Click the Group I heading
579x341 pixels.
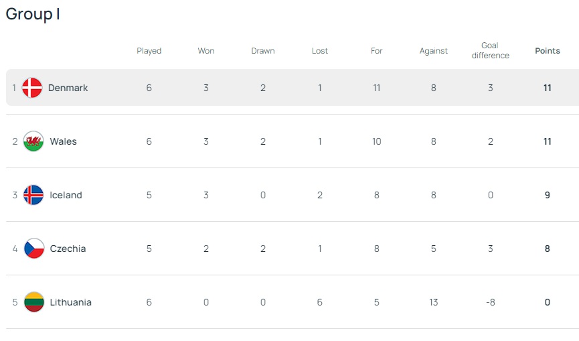(x=33, y=14)
